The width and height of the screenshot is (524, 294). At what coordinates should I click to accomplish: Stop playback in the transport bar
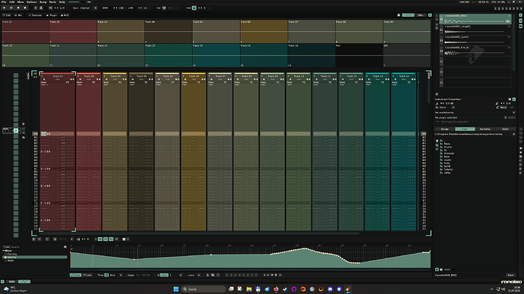click(18, 8)
